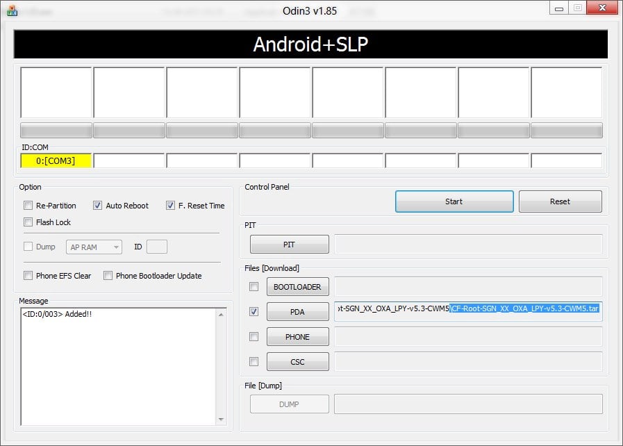Screen dimensions: 623x446
Task: Enable Flash Lock
Action: (x=28, y=222)
